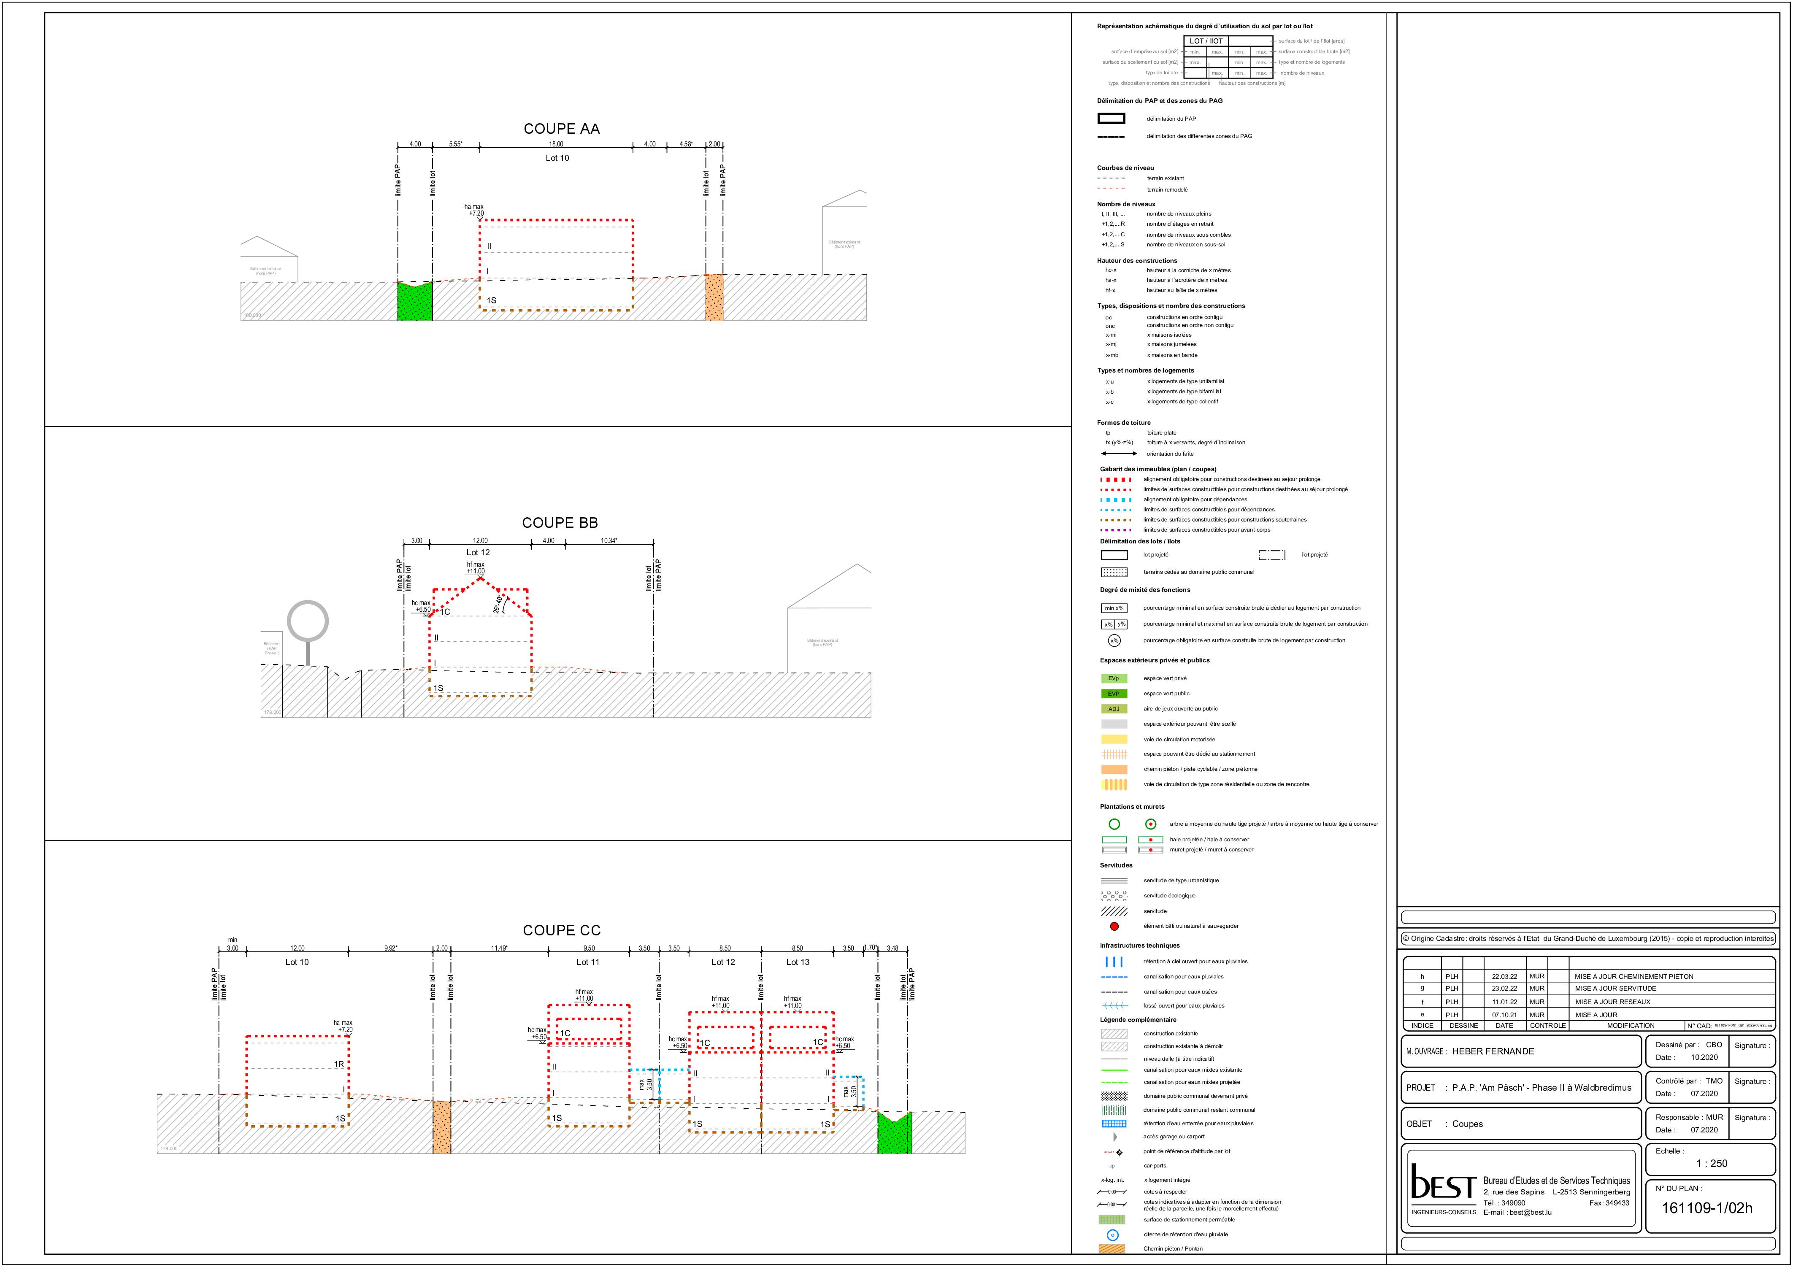The image size is (1793, 1267).
Task: Click the projected tree green circle symbol
Action: click(x=1114, y=824)
